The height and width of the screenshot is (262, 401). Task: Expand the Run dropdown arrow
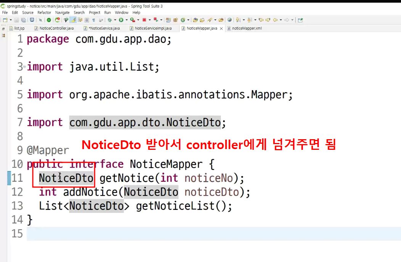tap(127, 20)
